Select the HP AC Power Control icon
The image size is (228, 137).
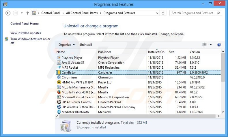point(59,102)
